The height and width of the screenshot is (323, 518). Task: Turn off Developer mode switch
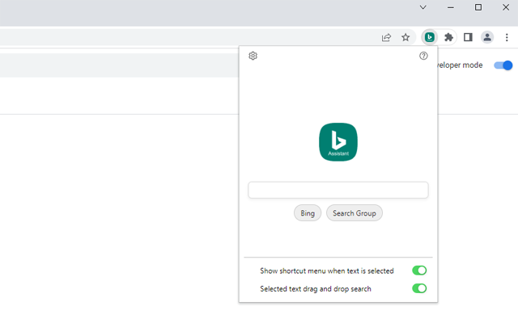[503, 65]
